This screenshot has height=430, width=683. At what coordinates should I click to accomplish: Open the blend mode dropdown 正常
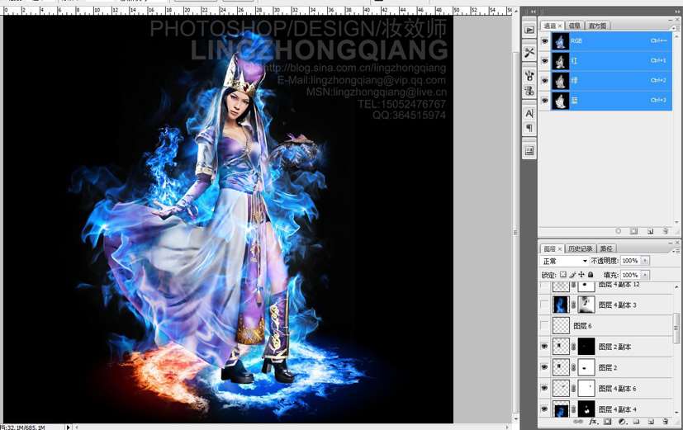(564, 261)
